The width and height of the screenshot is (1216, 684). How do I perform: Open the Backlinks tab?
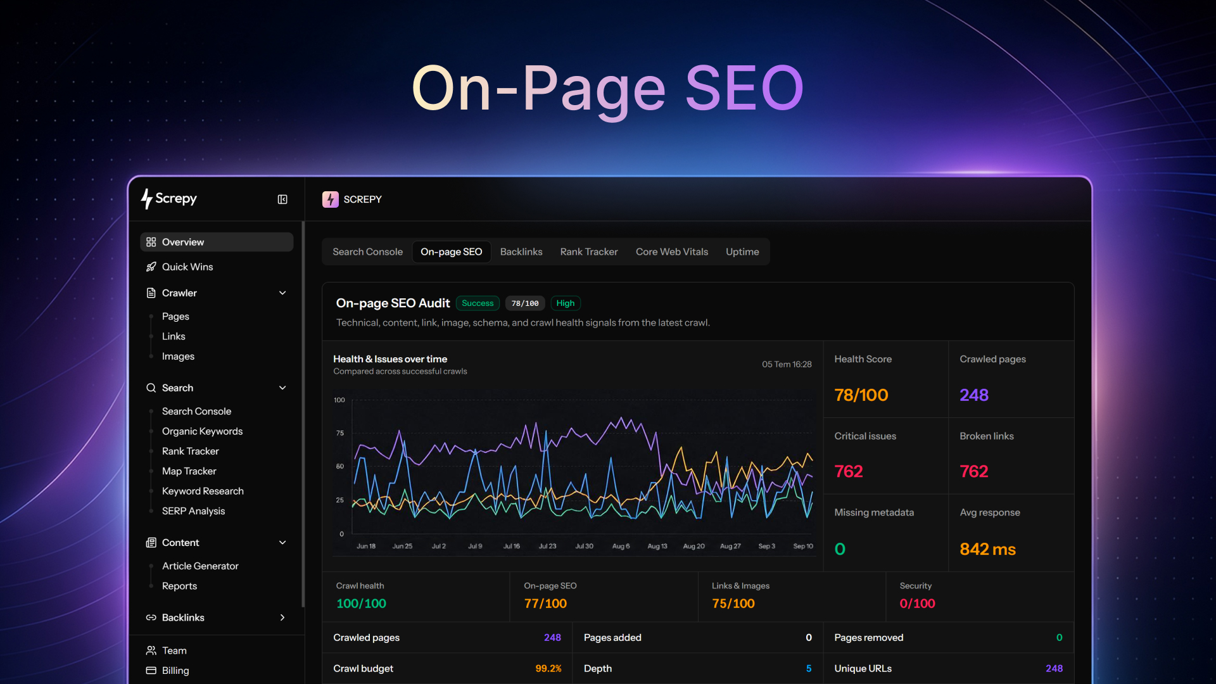pos(521,251)
